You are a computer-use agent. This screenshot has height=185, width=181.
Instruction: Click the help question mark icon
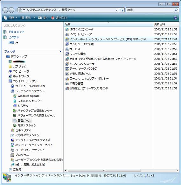[x=175, y=18]
